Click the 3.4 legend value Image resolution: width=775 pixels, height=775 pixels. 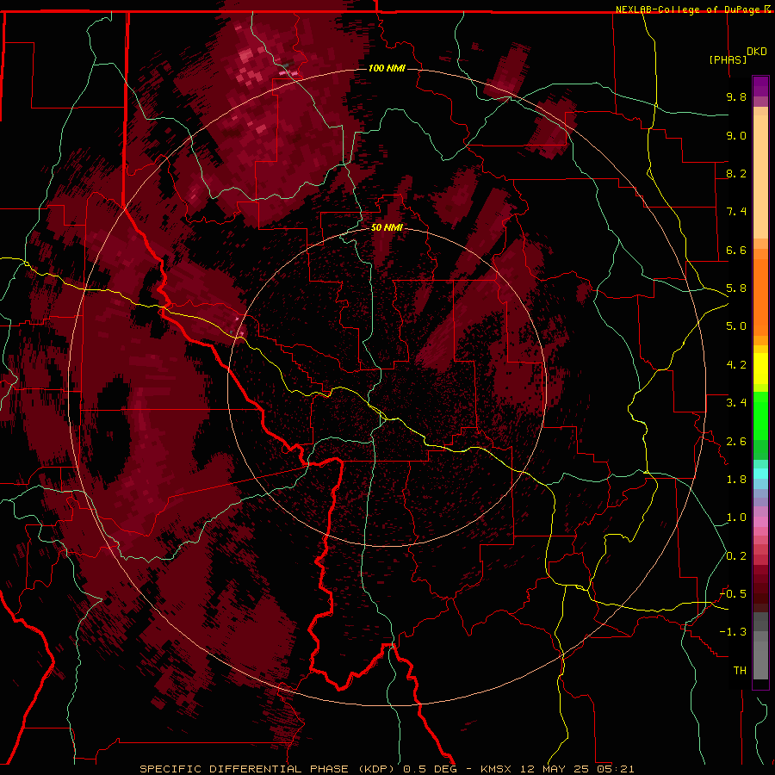coord(736,403)
